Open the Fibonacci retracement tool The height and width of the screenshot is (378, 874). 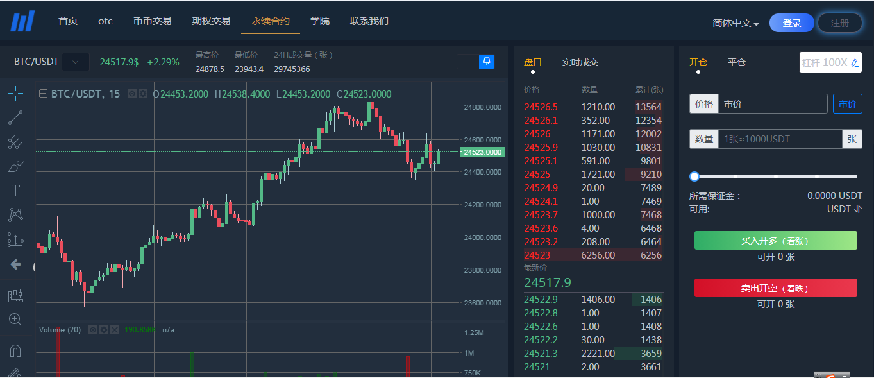pyautogui.click(x=15, y=142)
